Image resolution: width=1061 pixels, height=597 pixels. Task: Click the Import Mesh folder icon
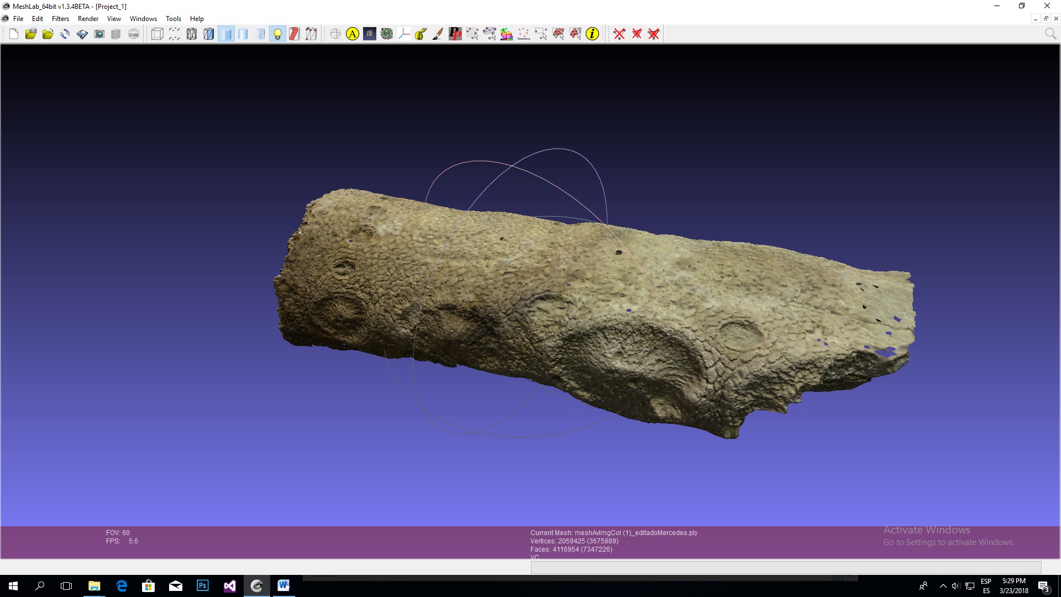[48, 34]
